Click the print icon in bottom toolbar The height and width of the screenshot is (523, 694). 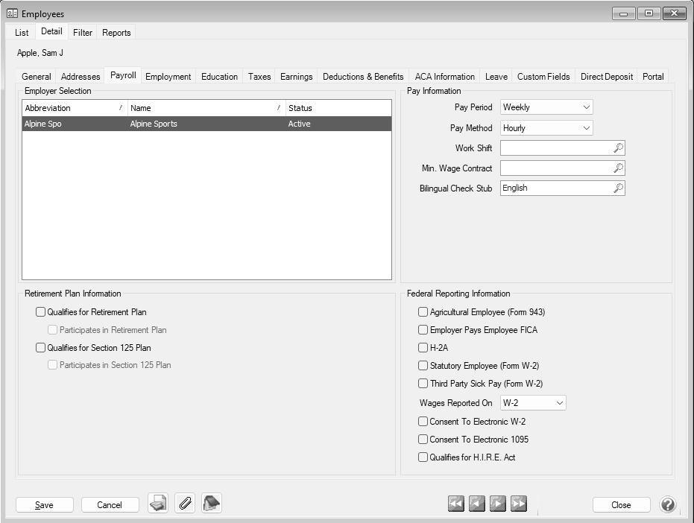[157, 504]
